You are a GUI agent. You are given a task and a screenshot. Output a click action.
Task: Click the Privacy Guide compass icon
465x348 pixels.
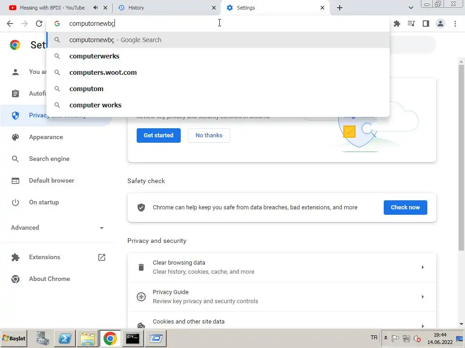point(141,296)
